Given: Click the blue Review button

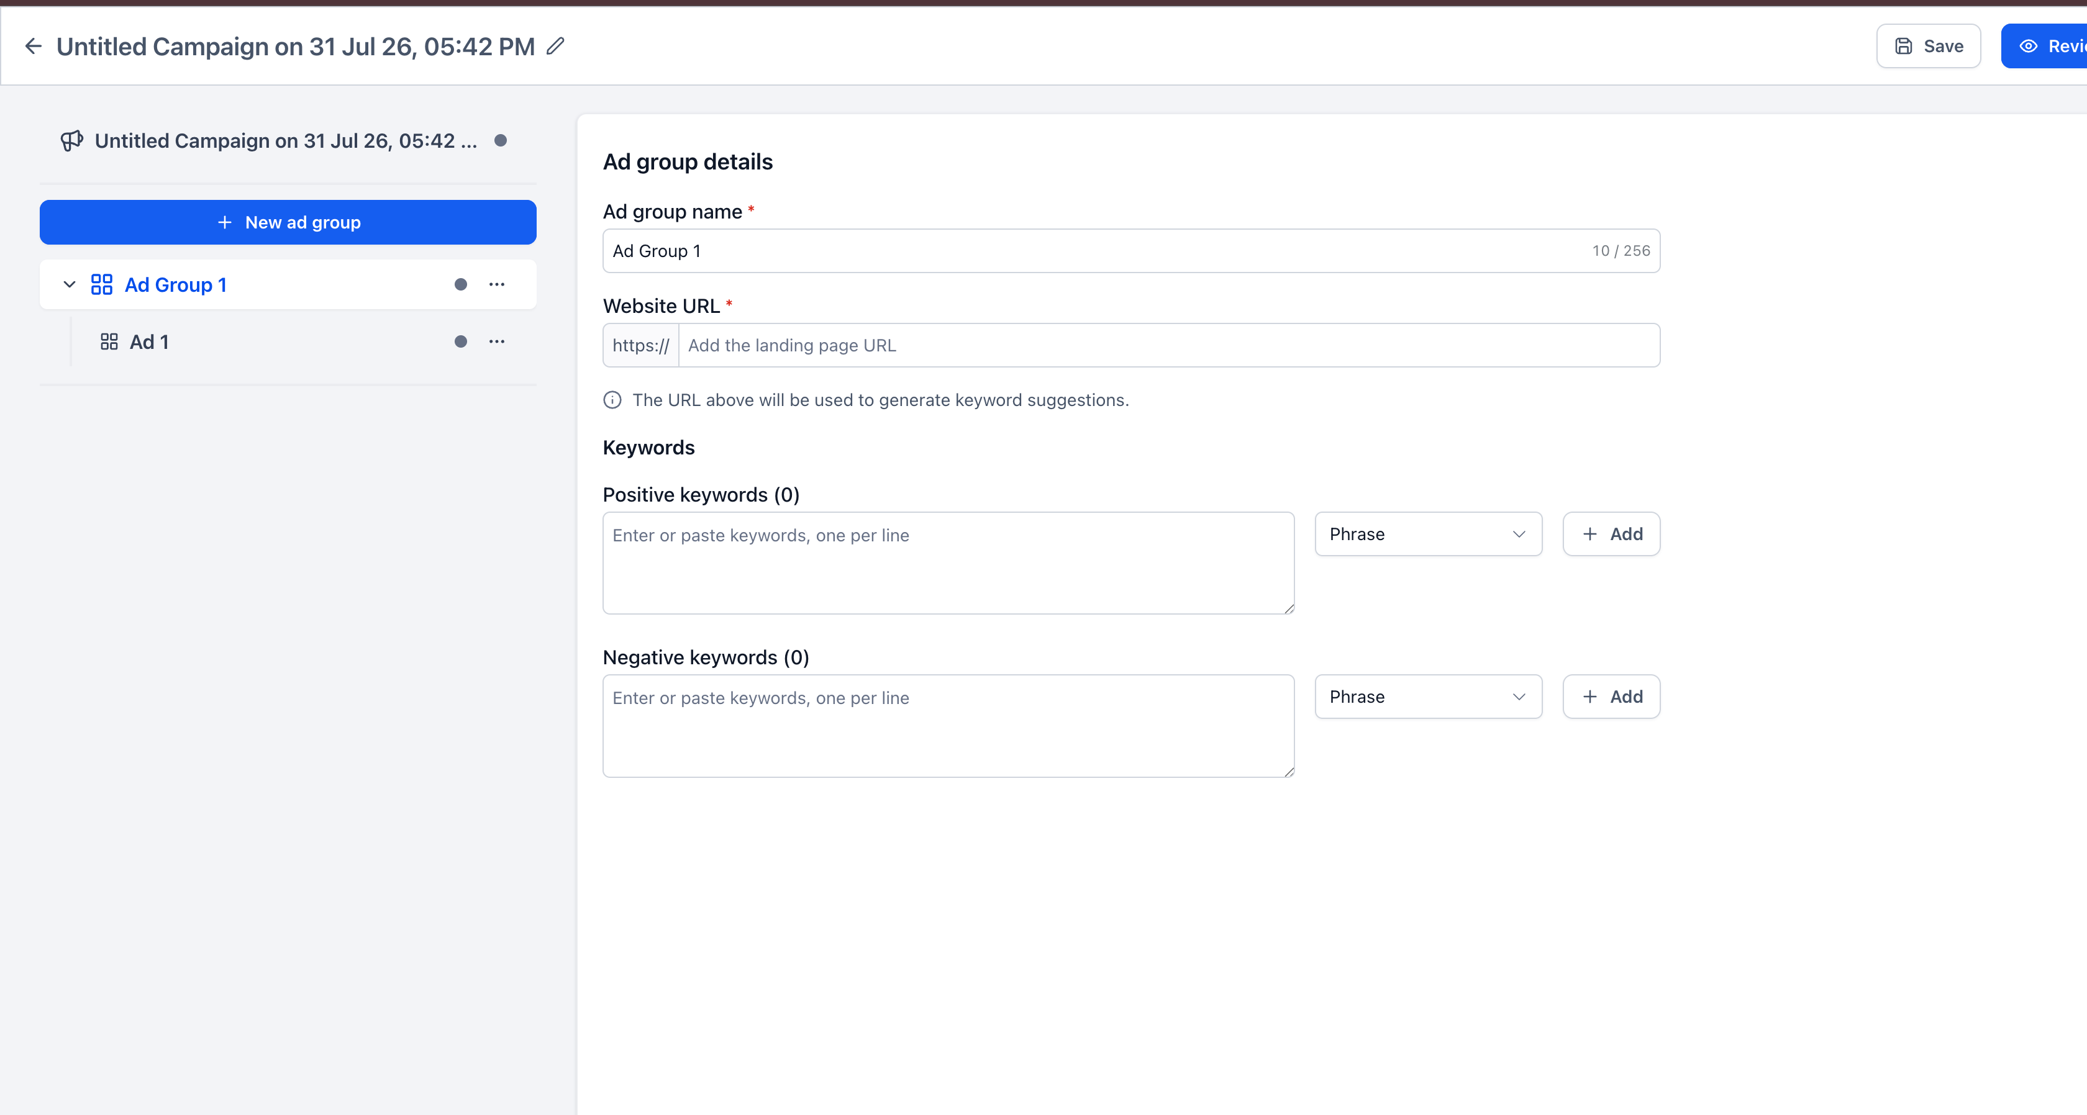Looking at the screenshot, I should point(2044,46).
